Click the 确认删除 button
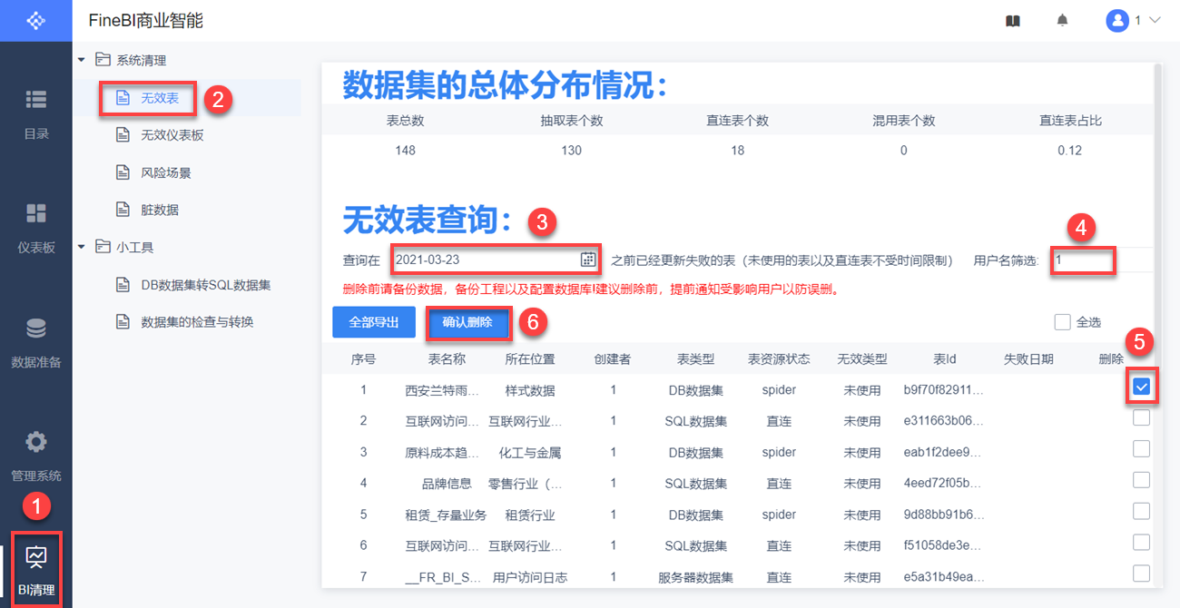 pos(467,323)
